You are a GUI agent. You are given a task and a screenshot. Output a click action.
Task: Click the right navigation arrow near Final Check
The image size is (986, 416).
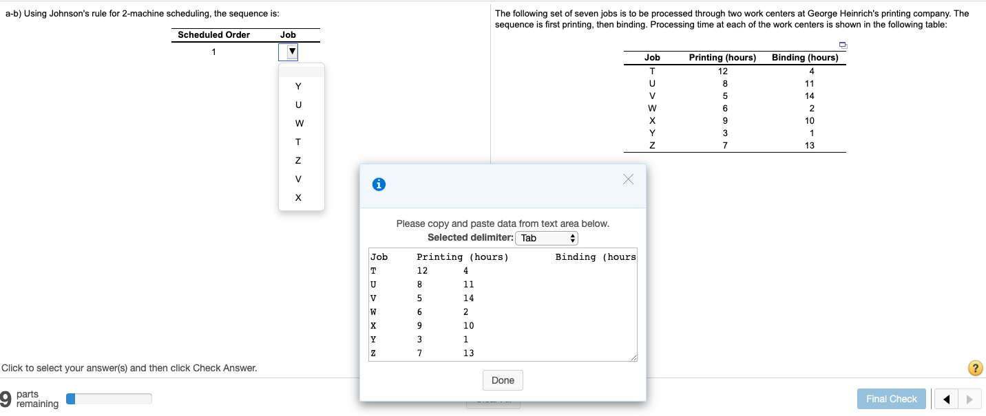(969, 399)
